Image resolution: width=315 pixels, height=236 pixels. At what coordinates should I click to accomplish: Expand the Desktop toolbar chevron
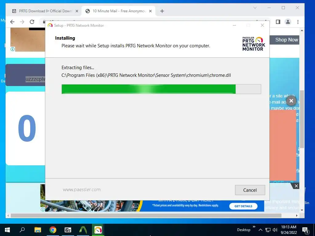coord(254,227)
